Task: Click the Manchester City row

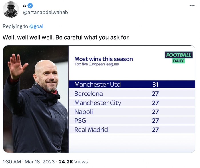Action: point(98,103)
